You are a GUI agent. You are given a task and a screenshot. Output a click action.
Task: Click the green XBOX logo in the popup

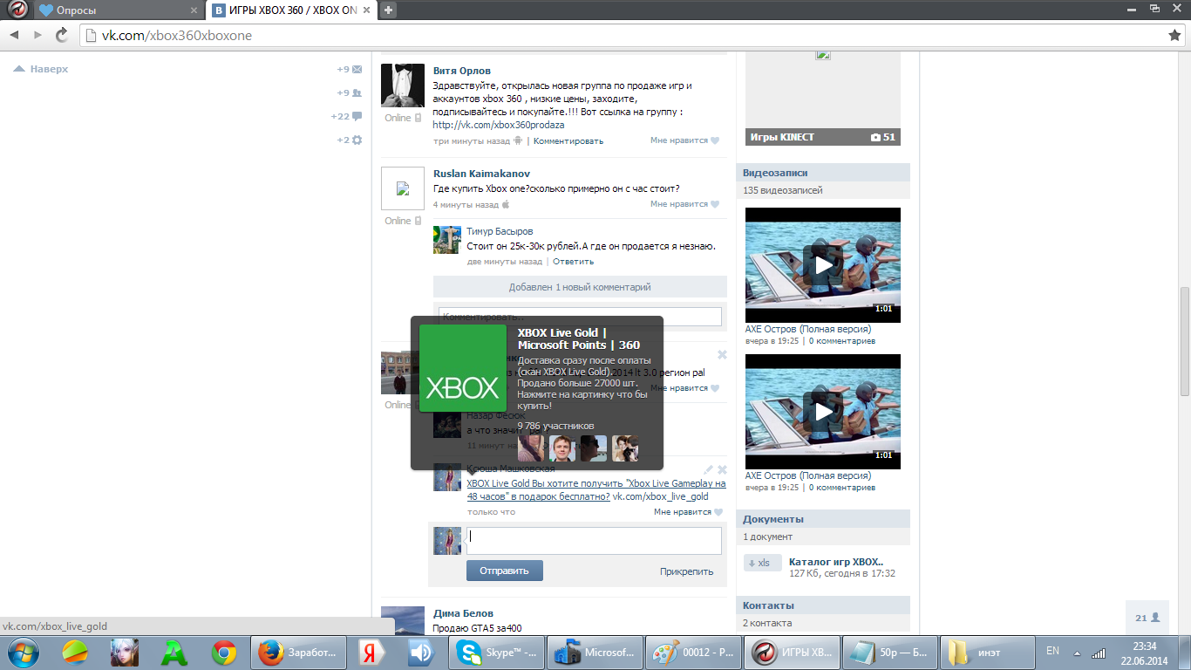463,368
